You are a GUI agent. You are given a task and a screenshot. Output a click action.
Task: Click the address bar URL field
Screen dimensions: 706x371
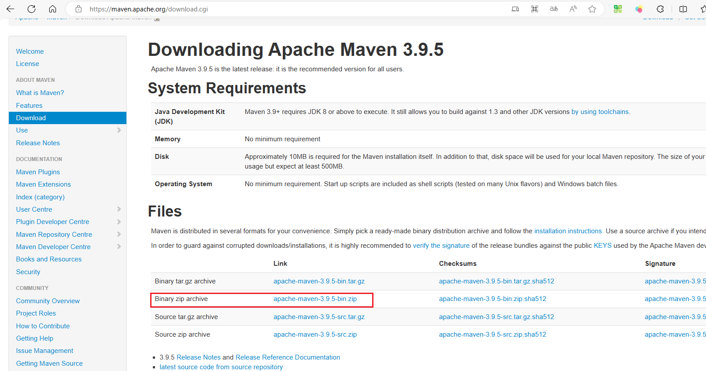click(x=291, y=9)
